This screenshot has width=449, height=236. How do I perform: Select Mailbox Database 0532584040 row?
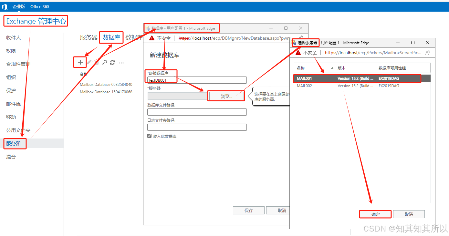[x=106, y=85]
